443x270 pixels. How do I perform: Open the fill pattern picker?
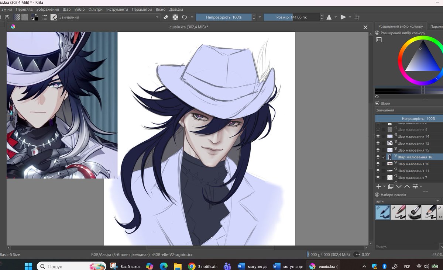(25, 17)
